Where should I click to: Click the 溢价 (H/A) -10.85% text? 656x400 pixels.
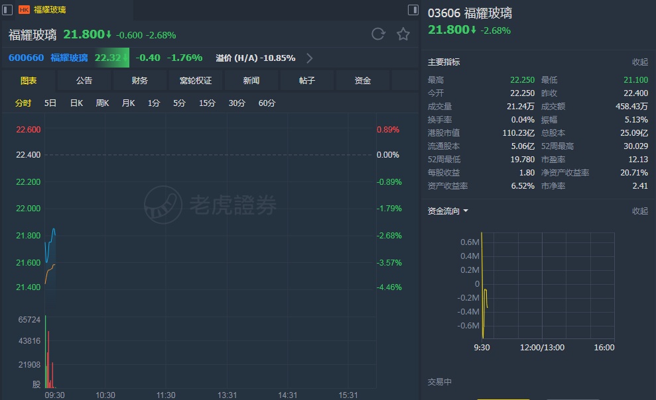pos(255,58)
